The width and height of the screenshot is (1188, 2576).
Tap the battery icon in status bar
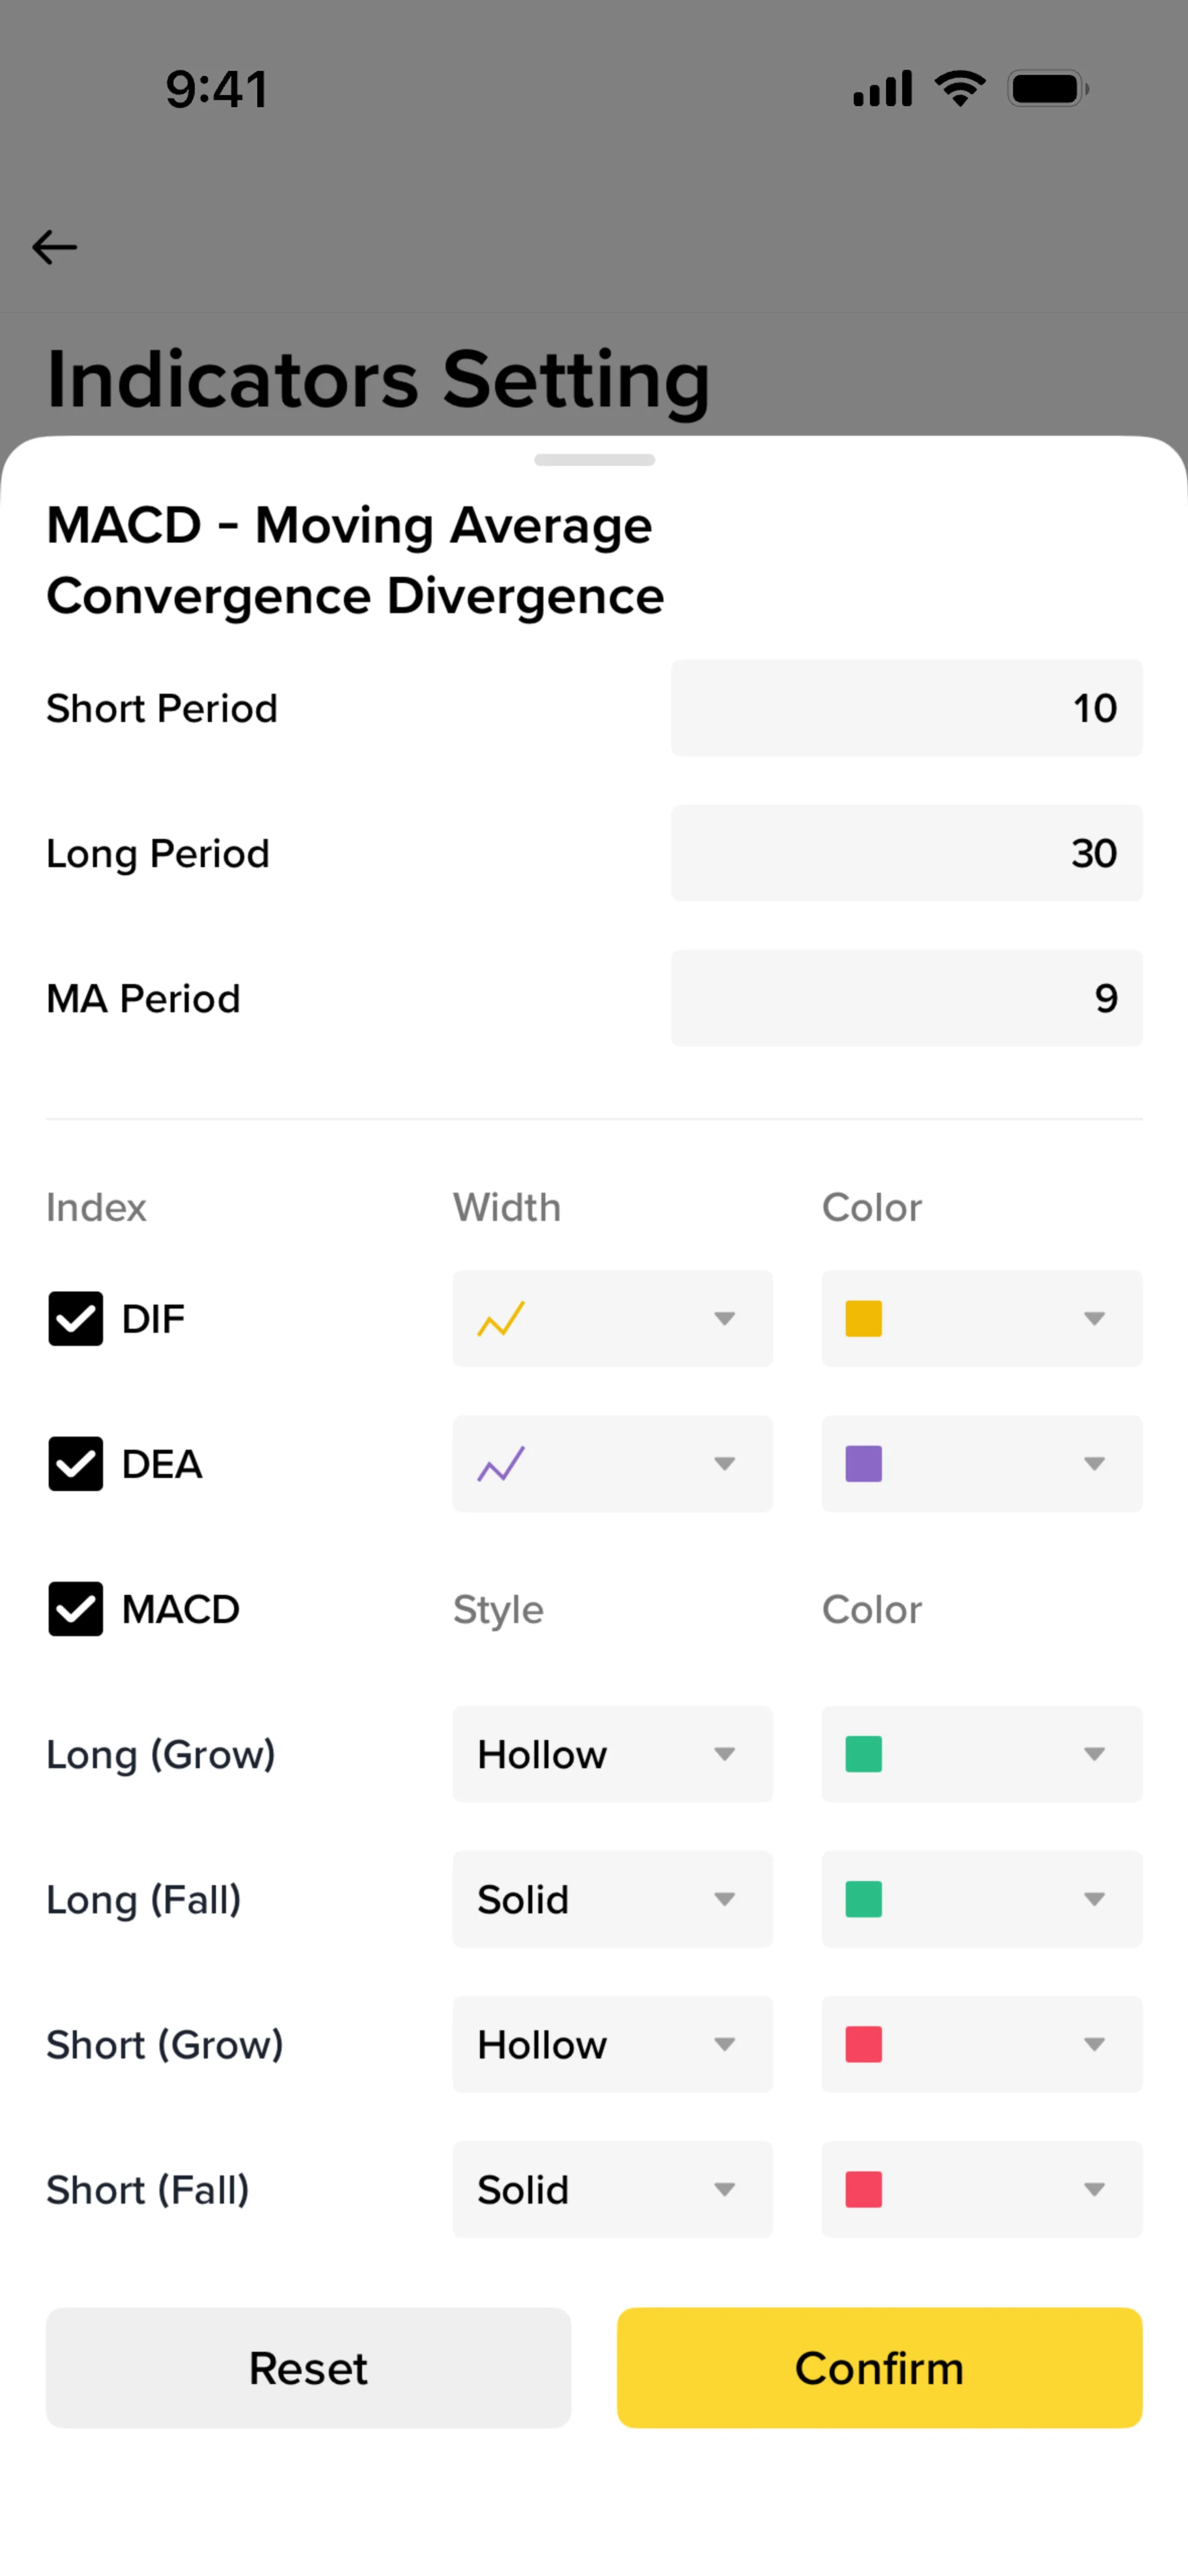point(1048,89)
